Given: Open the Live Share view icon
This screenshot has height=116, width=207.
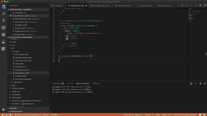Looking at the screenshot, I should click(4, 49).
